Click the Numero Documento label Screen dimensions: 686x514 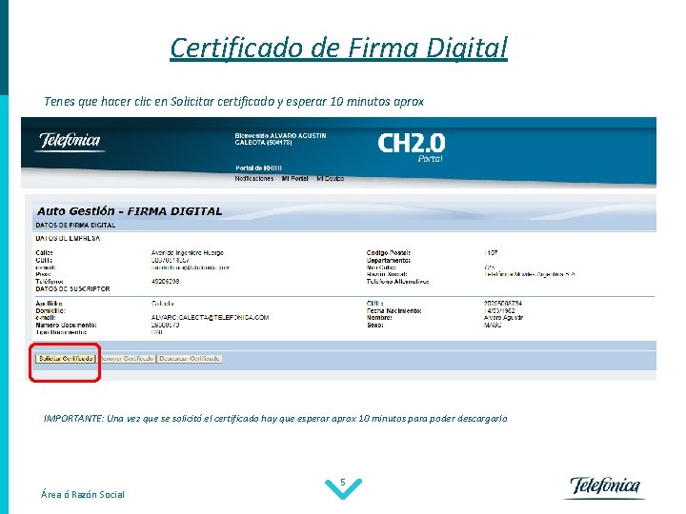(x=66, y=326)
